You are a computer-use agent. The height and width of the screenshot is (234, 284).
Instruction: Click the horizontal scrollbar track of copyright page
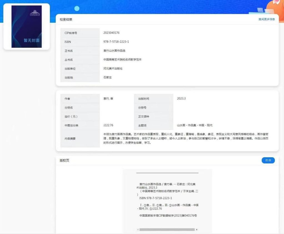(167, 230)
